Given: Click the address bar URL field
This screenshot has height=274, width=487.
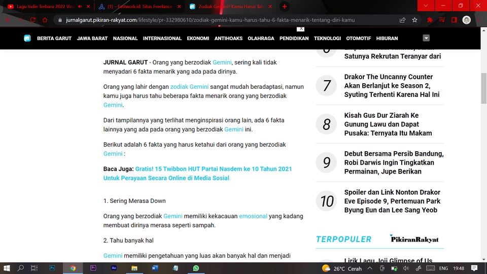Looking at the screenshot, I should tap(210, 20).
